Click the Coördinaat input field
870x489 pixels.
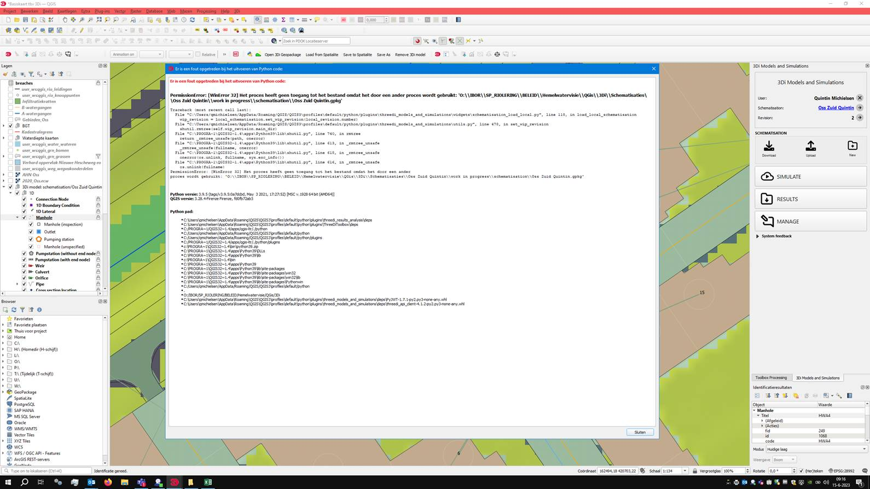pyautogui.click(x=617, y=471)
